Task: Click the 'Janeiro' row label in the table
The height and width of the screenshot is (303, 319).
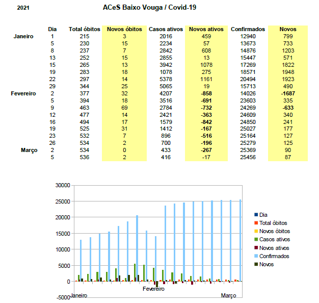Action: (23, 36)
